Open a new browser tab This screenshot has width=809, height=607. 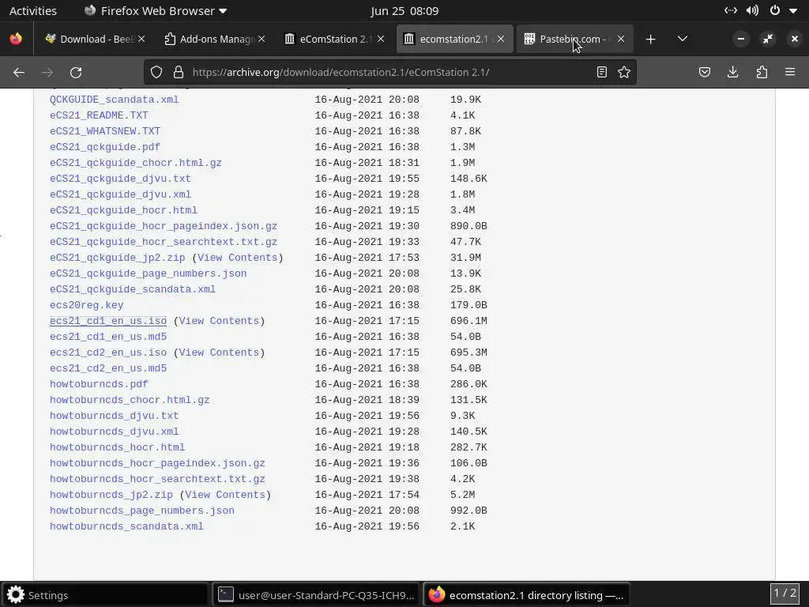tap(651, 40)
